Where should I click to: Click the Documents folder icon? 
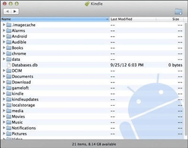pos(9,77)
